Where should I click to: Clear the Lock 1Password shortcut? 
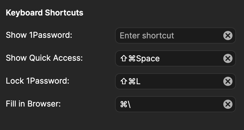[228, 81]
